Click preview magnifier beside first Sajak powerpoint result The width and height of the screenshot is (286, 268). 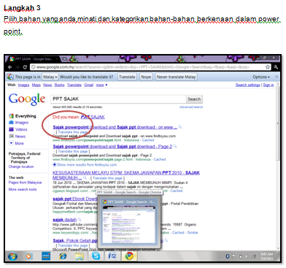point(180,127)
